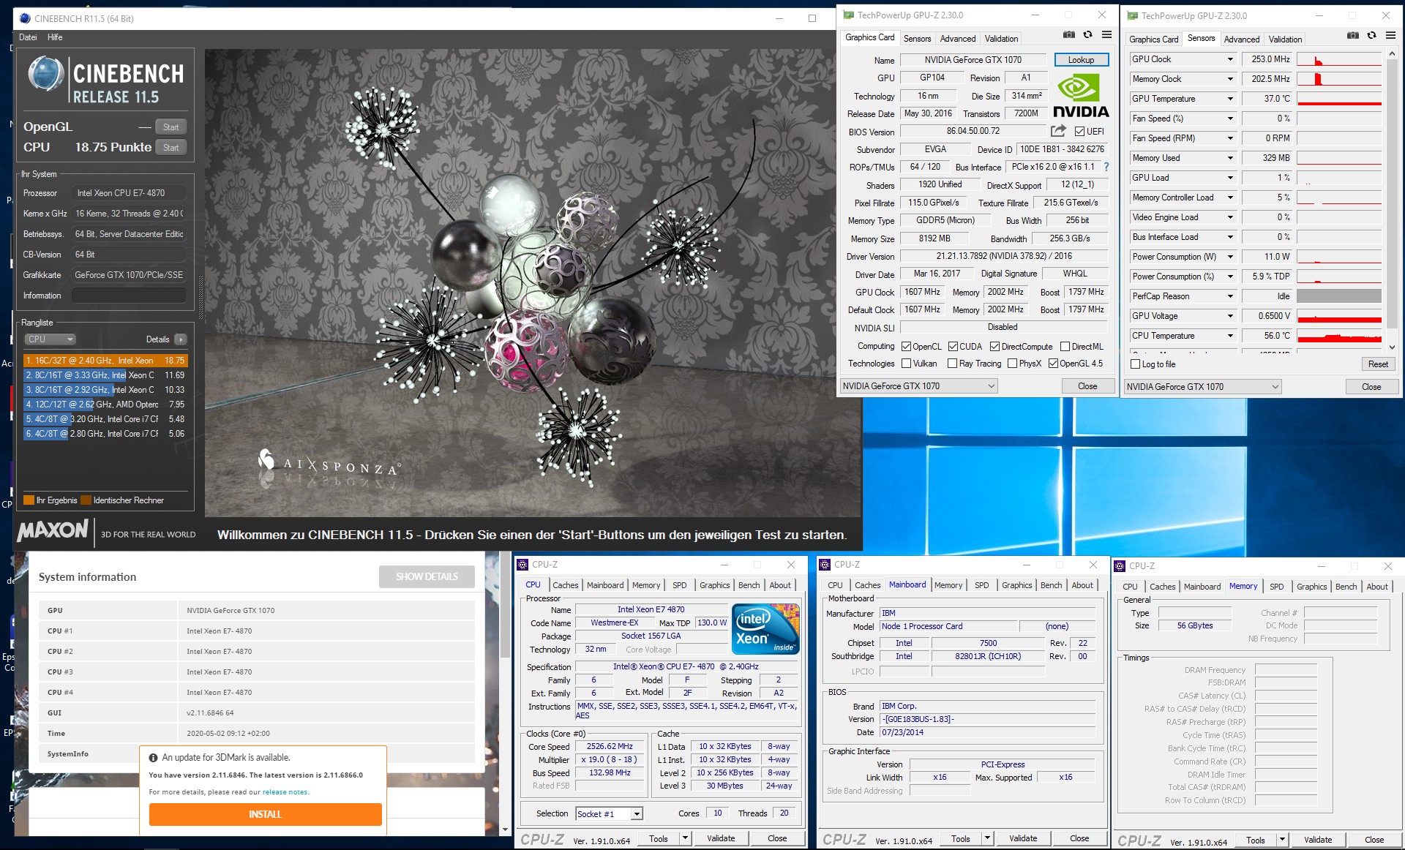This screenshot has height=850, width=1405.
Task: Click screenshot camera icon in GPU-Z Sensors window
Action: (1353, 36)
